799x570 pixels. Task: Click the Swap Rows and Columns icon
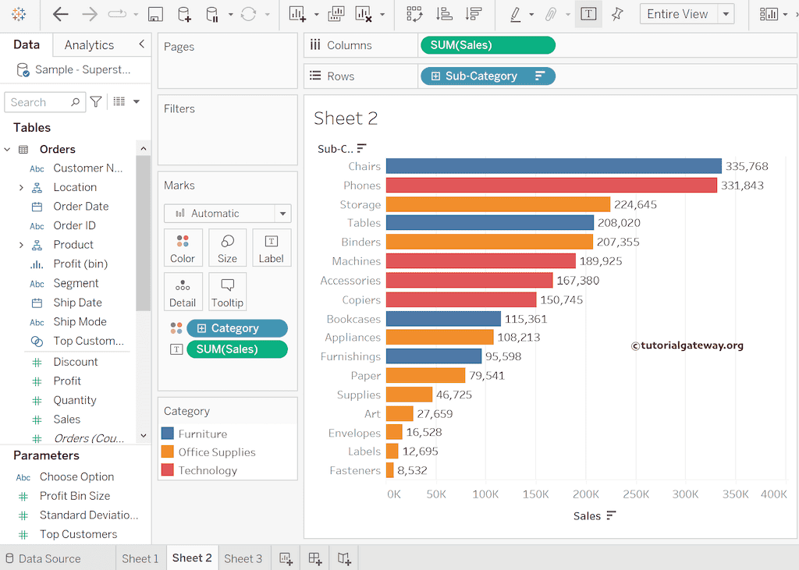click(x=414, y=14)
